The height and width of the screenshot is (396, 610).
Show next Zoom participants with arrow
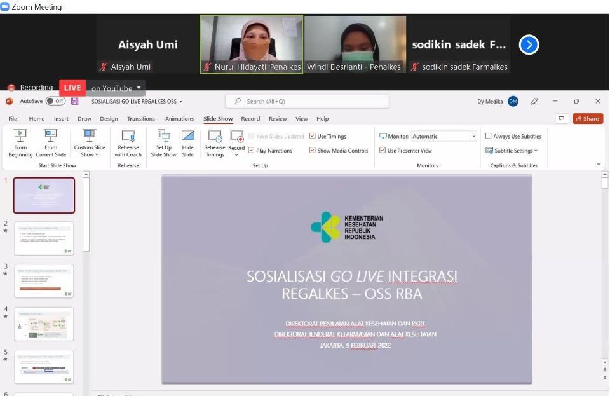click(529, 44)
